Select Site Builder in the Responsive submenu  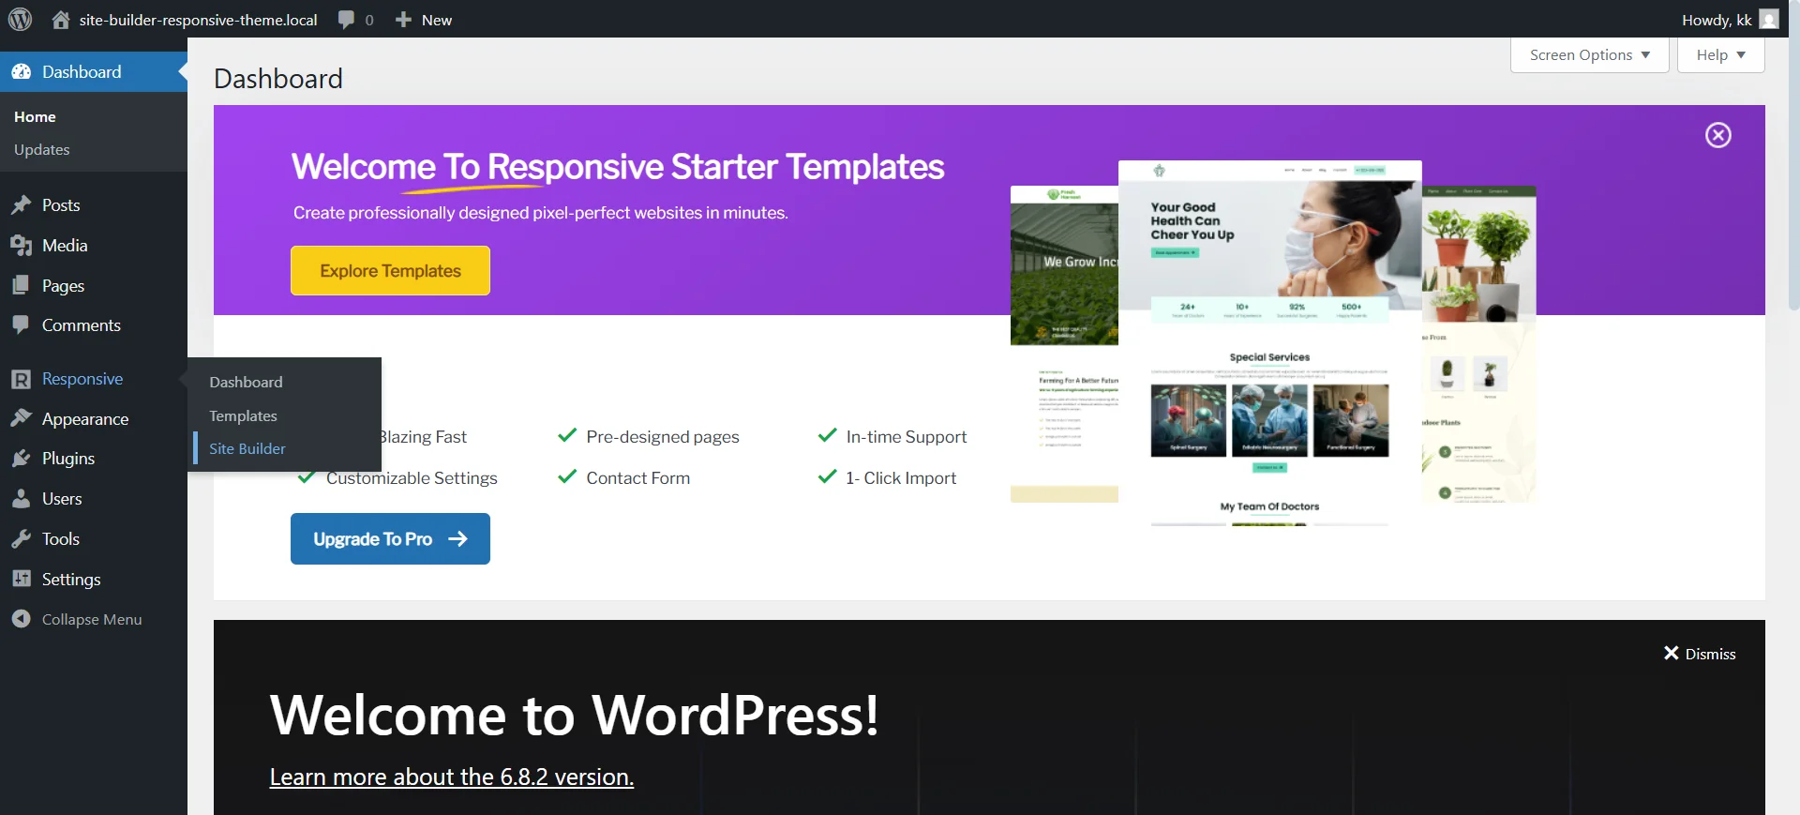coord(247,448)
